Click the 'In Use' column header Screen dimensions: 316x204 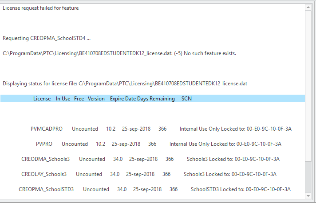[x=63, y=99]
